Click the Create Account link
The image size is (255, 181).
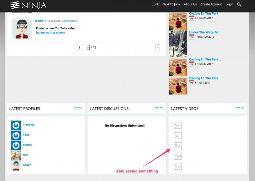coord(211,4)
